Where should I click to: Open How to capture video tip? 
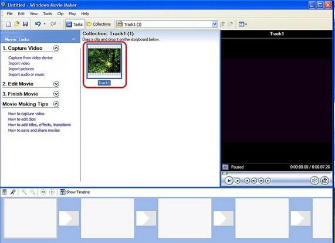point(26,114)
